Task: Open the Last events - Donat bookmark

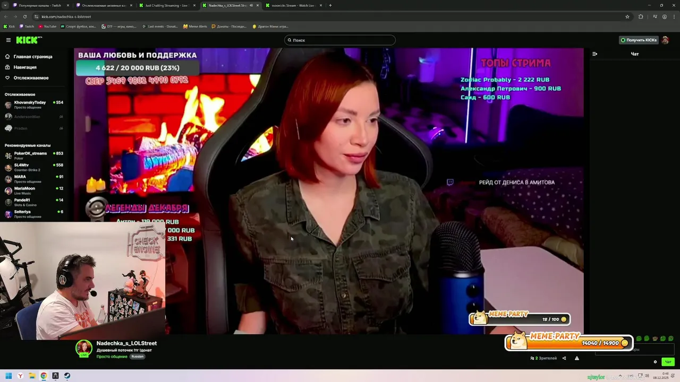Action: [x=160, y=26]
